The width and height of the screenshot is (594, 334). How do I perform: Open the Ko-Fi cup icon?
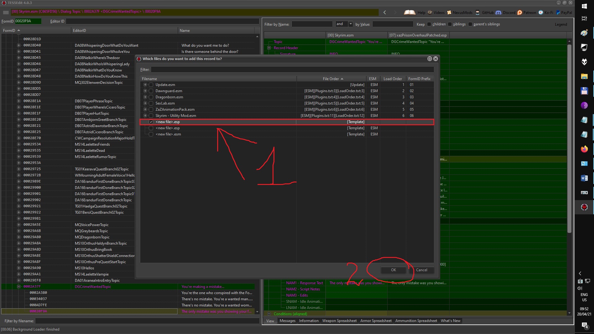point(541,12)
